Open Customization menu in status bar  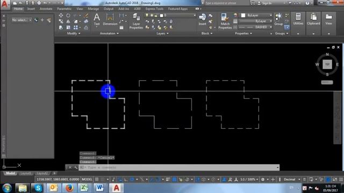(x=341, y=180)
